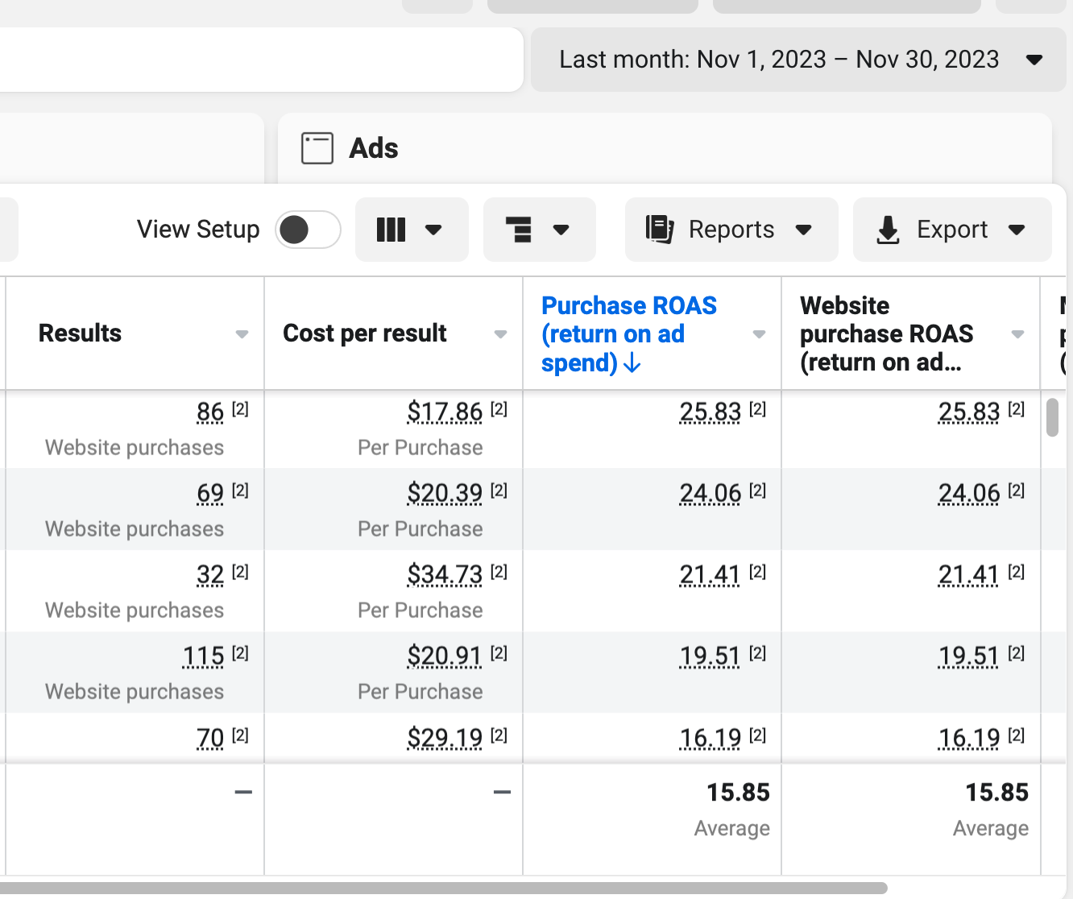1073x899 pixels.
Task: Click the Export download icon
Action: click(x=888, y=230)
